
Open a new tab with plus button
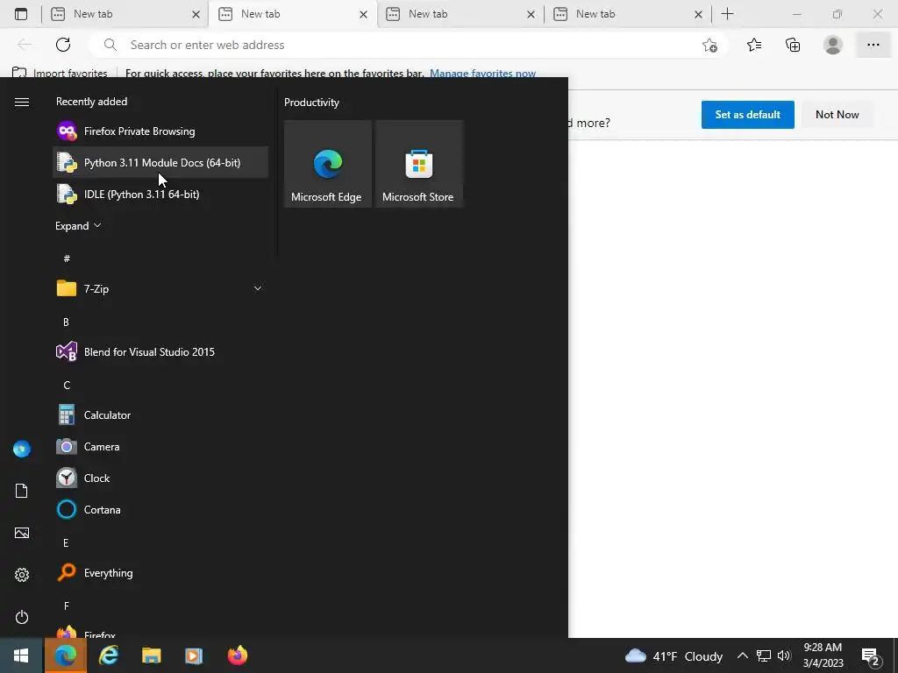coord(727,14)
